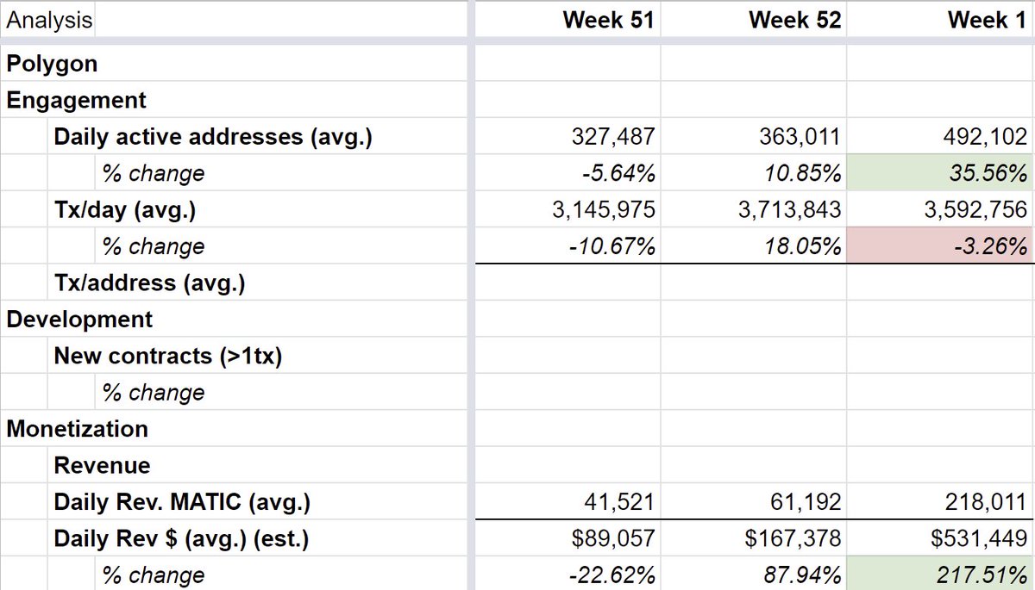Select the green 217.51% cell
This screenshot has height=590, width=1035.
[x=941, y=574]
